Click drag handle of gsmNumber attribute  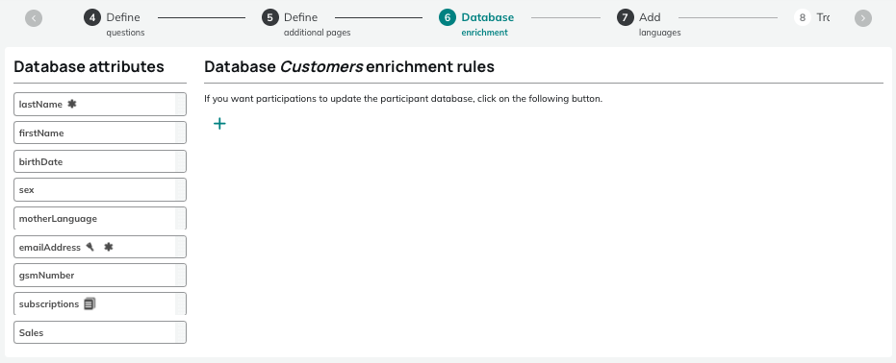tap(180, 276)
